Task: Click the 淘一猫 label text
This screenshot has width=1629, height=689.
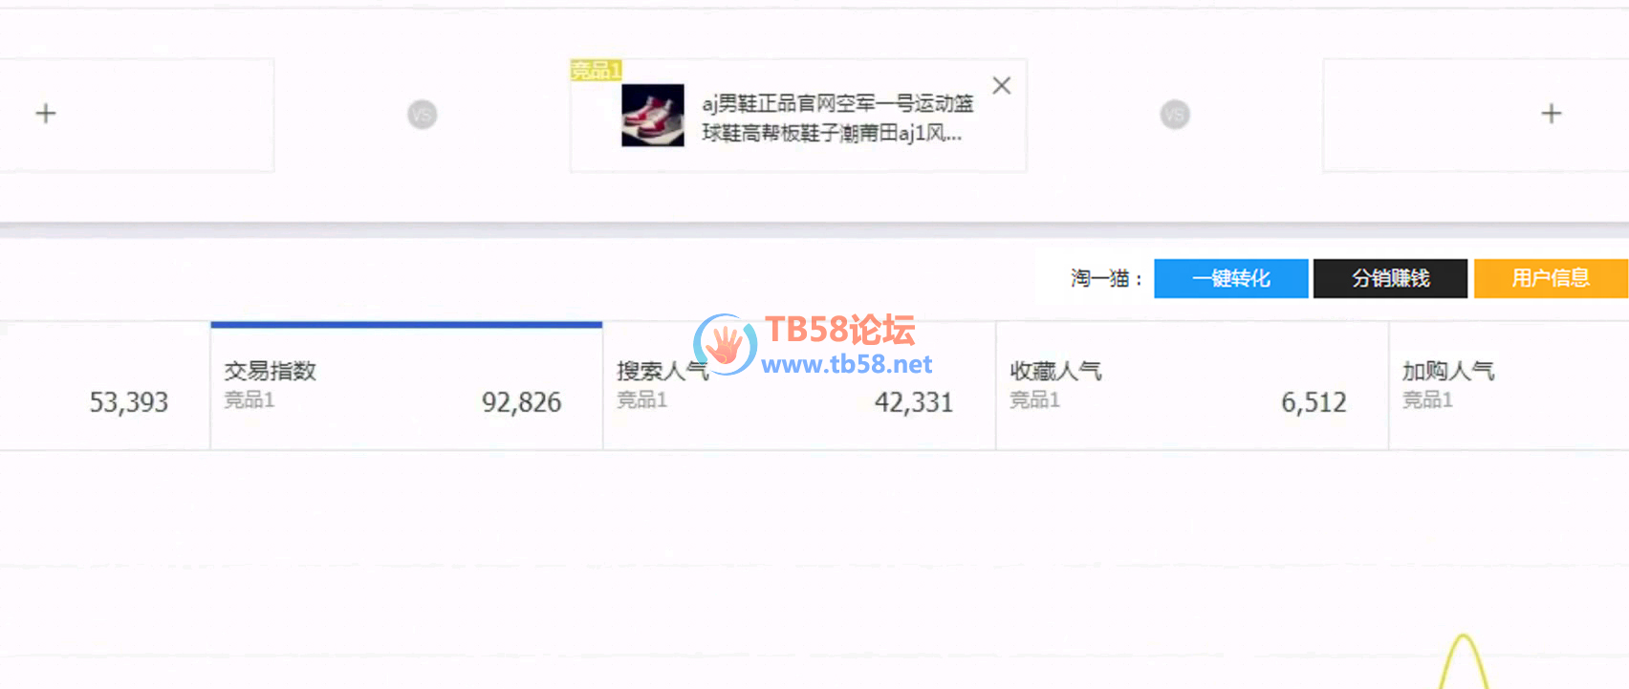Action: (x=1106, y=278)
